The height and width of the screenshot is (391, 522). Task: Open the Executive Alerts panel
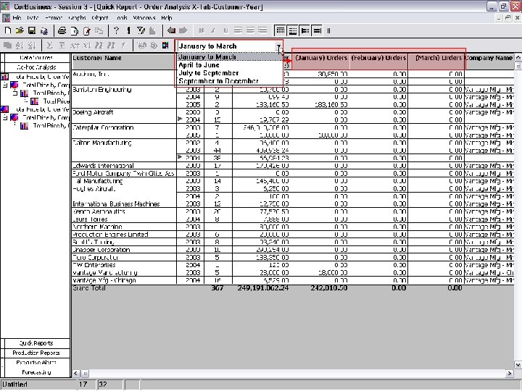pyautogui.click(x=36, y=363)
